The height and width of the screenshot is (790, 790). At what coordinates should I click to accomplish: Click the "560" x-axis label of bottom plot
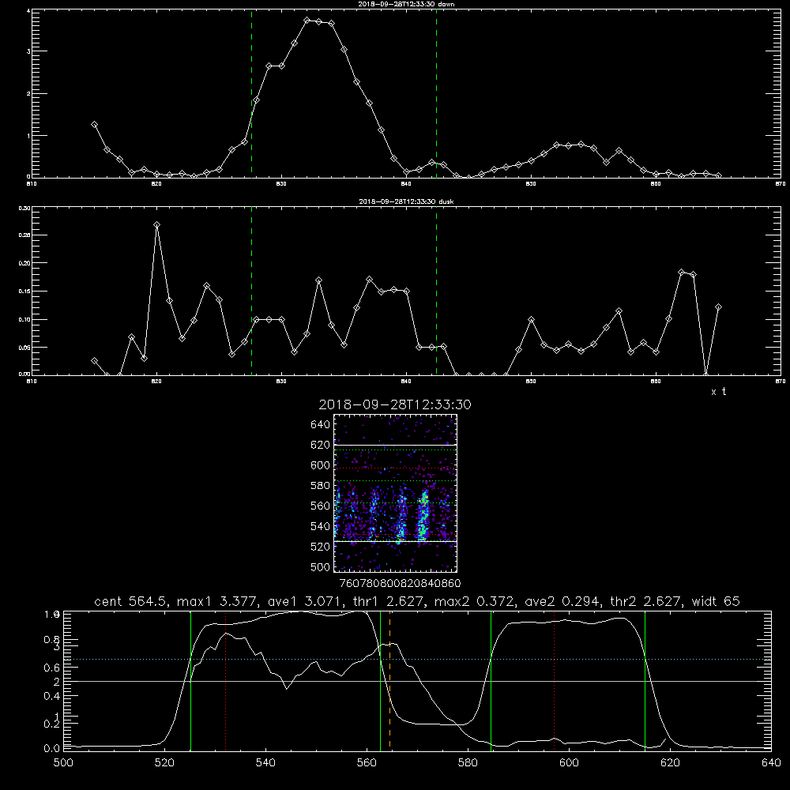(x=367, y=763)
